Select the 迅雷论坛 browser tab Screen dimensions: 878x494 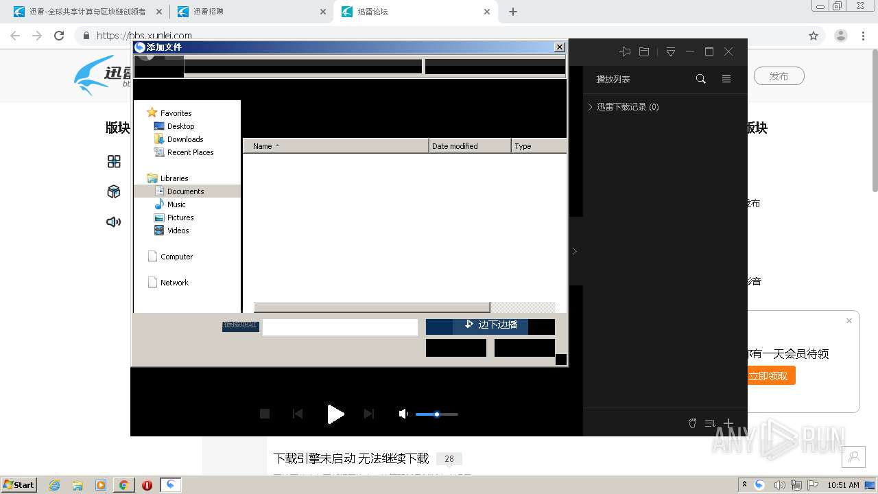point(415,12)
